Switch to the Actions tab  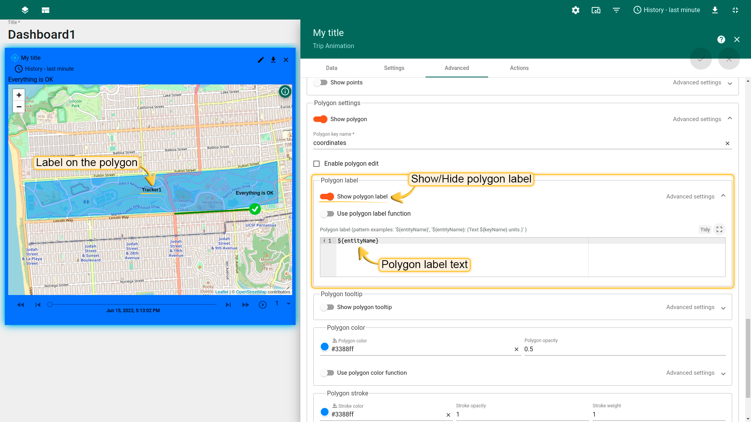point(519,68)
